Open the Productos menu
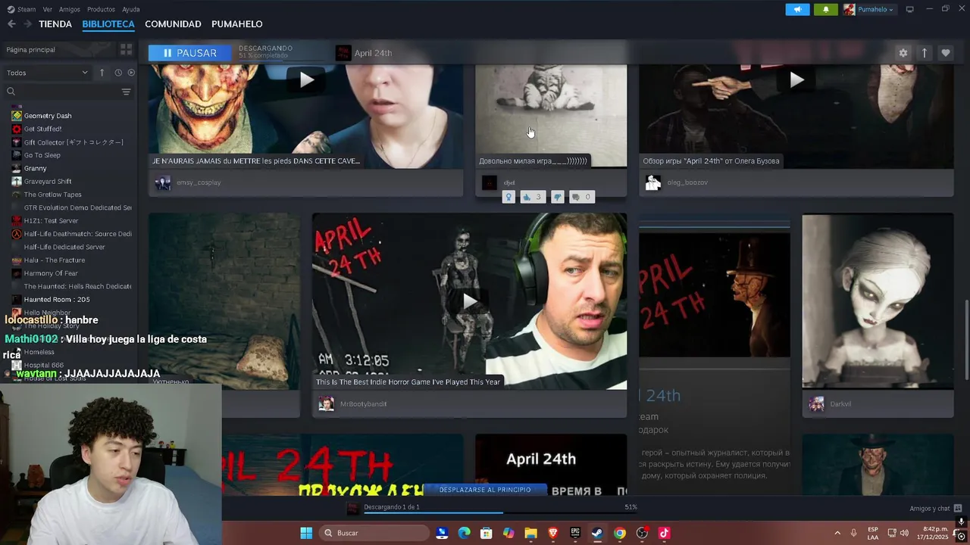The height and width of the screenshot is (545, 970). (101, 9)
